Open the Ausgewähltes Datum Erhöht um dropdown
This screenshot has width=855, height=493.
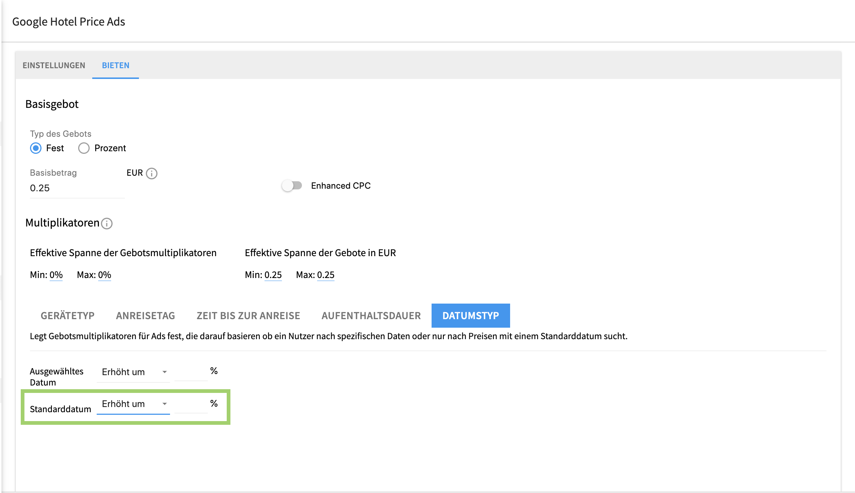(x=133, y=372)
